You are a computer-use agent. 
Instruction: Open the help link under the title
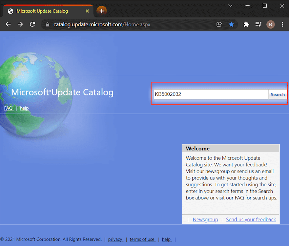point(24,108)
